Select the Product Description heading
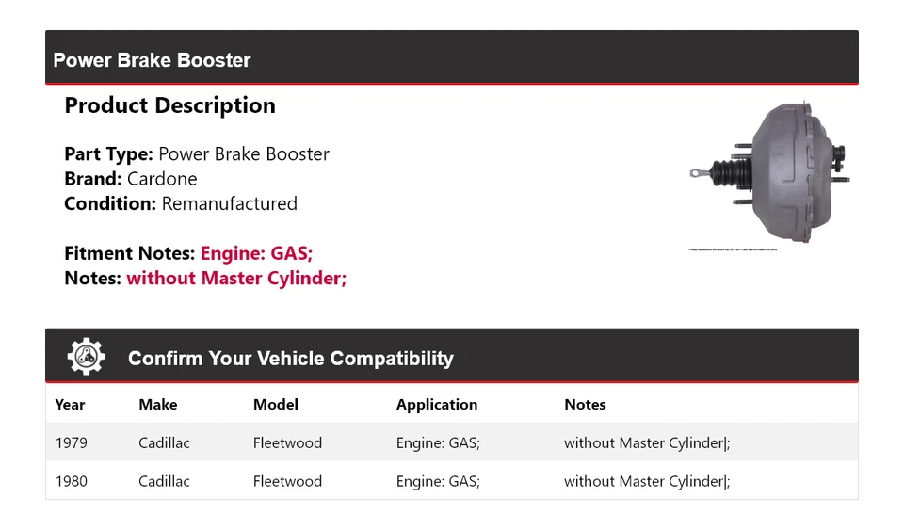The image size is (904, 530). click(x=169, y=105)
